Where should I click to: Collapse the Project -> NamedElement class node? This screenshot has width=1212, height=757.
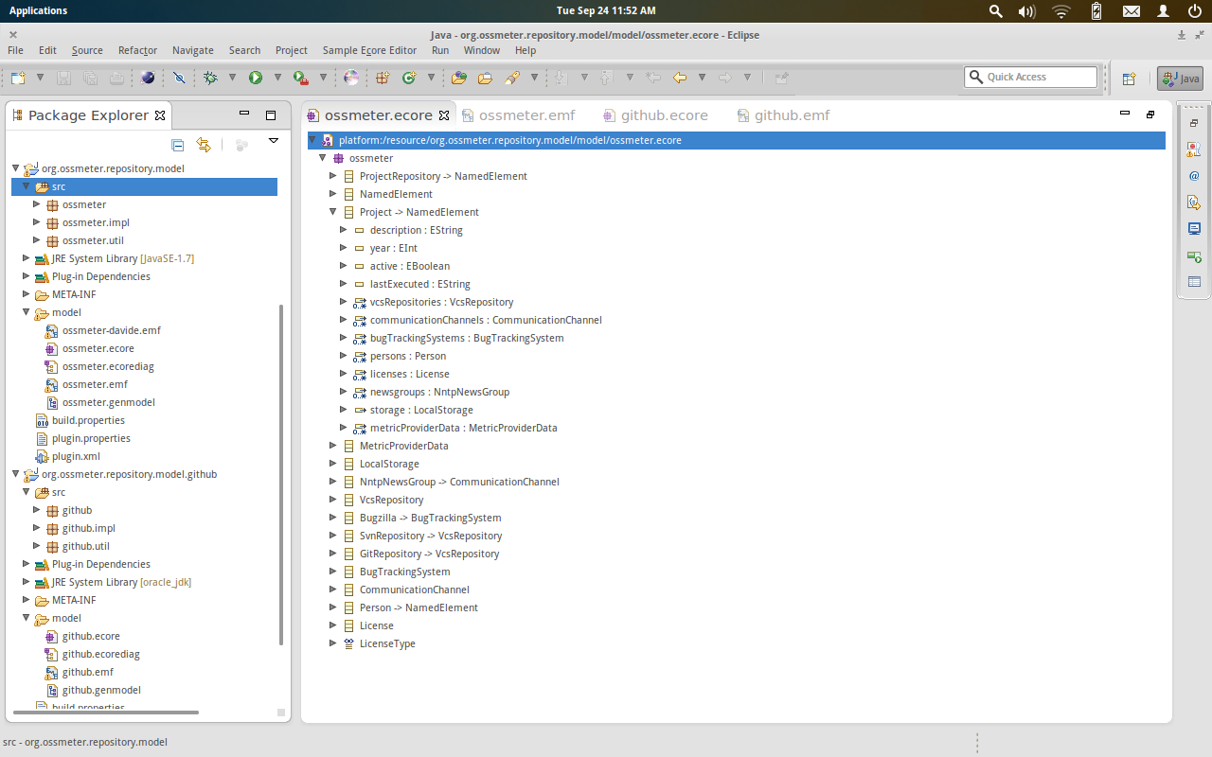[333, 212]
